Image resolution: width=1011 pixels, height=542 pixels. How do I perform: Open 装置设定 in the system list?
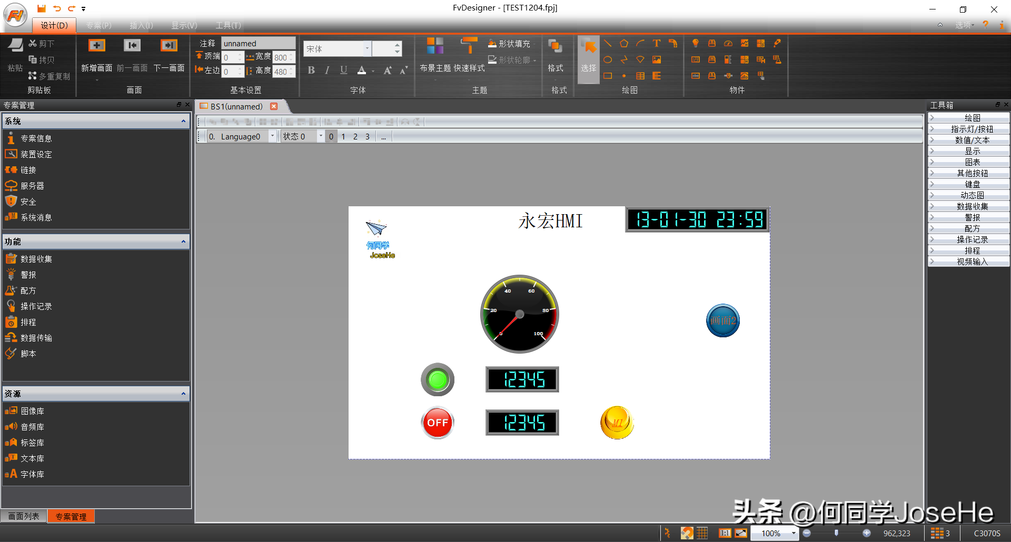pyautogui.click(x=36, y=154)
